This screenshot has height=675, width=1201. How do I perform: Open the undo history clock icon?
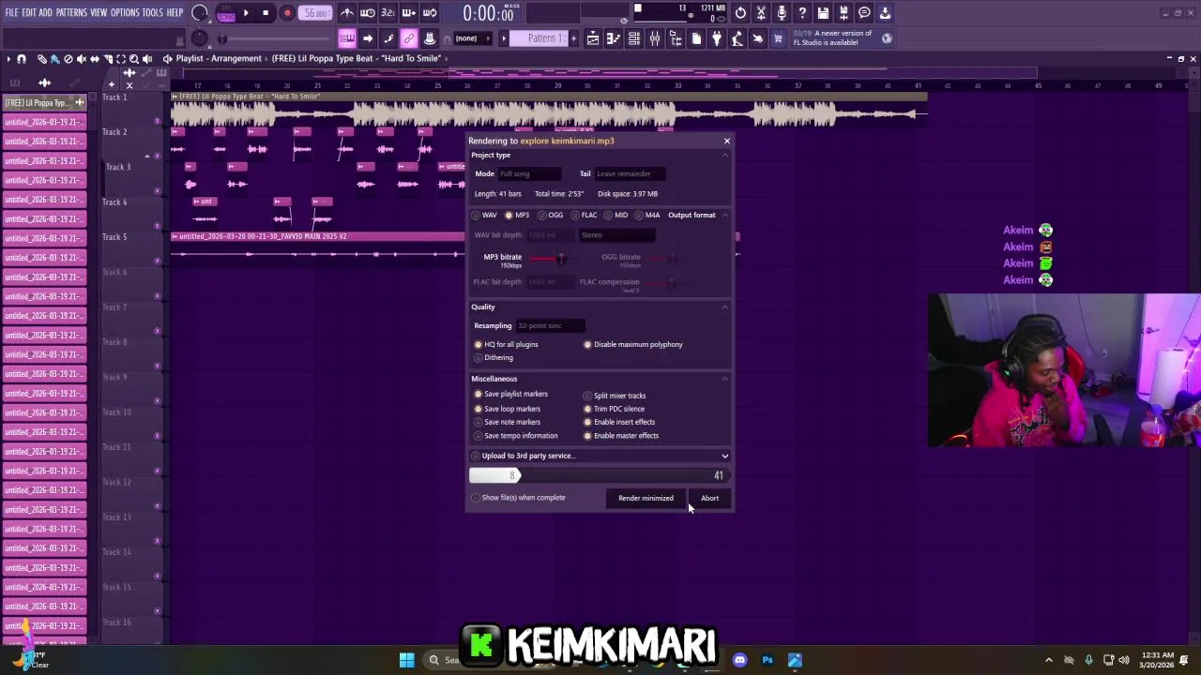pos(740,13)
